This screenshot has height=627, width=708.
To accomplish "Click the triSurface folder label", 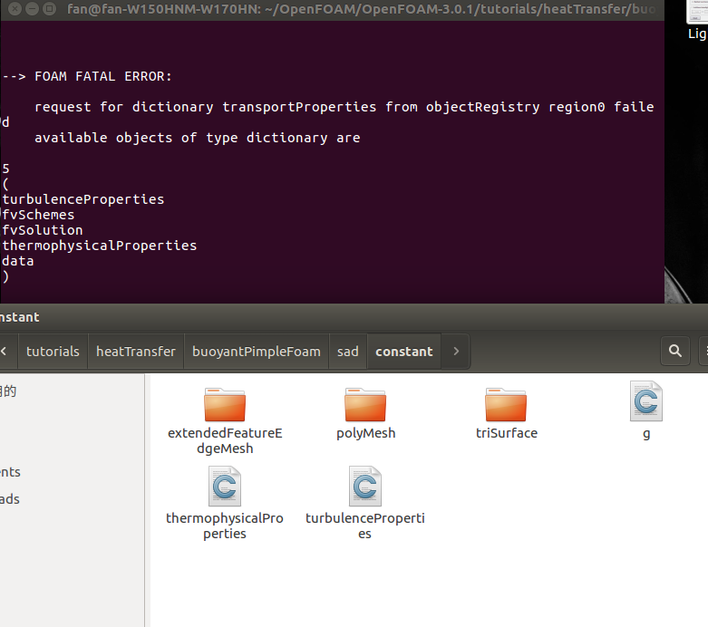I will (x=507, y=433).
